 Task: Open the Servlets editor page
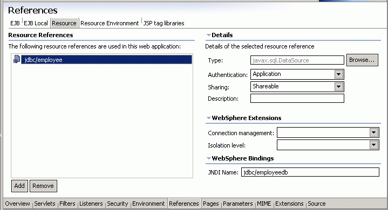(x=45, y=204)
